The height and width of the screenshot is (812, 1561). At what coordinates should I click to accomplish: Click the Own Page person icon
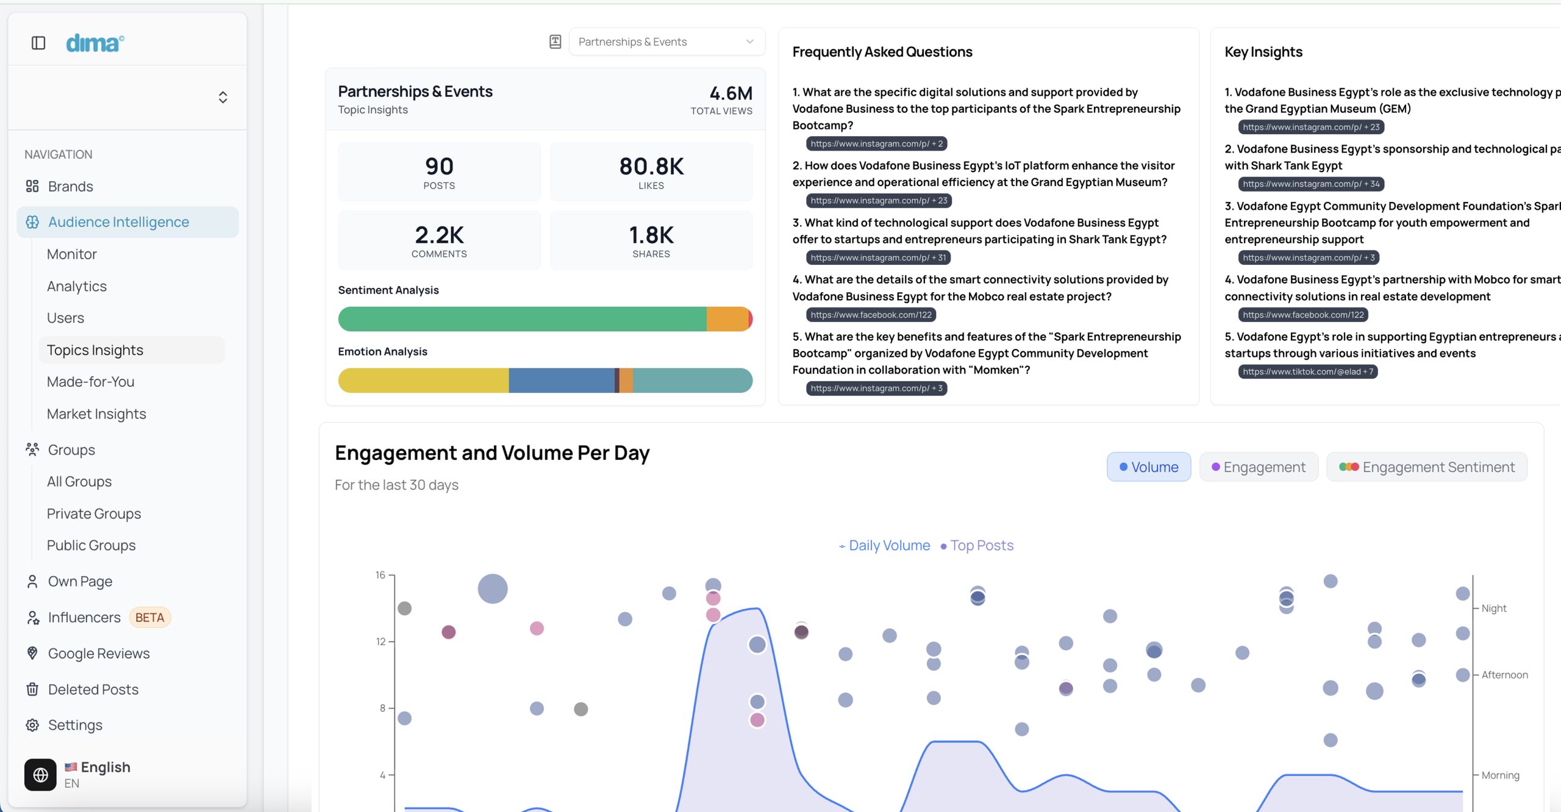point(32,581)
